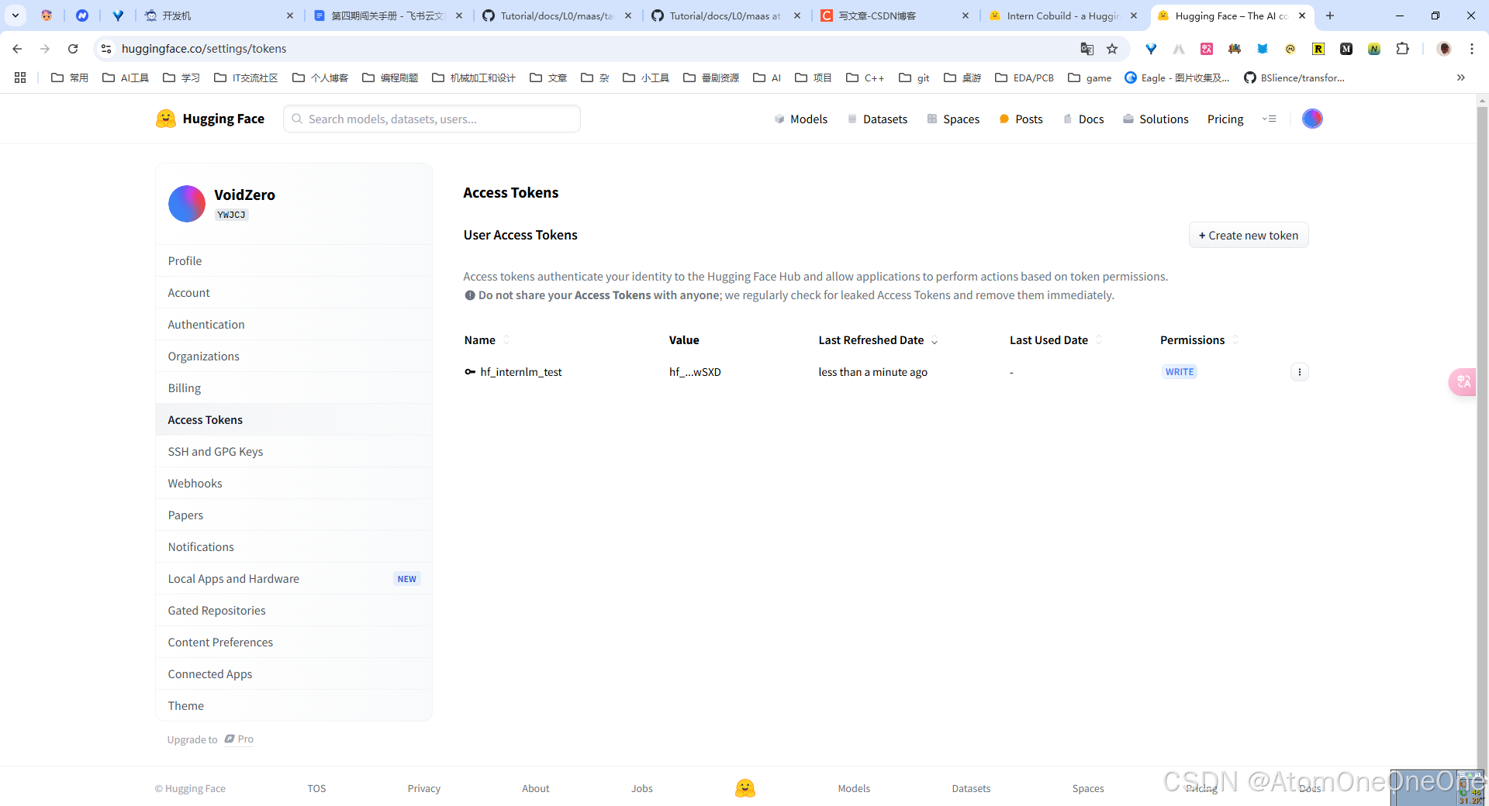Open Chrome three-dot menu
1489x806 pixels.
pos(1471,49)
